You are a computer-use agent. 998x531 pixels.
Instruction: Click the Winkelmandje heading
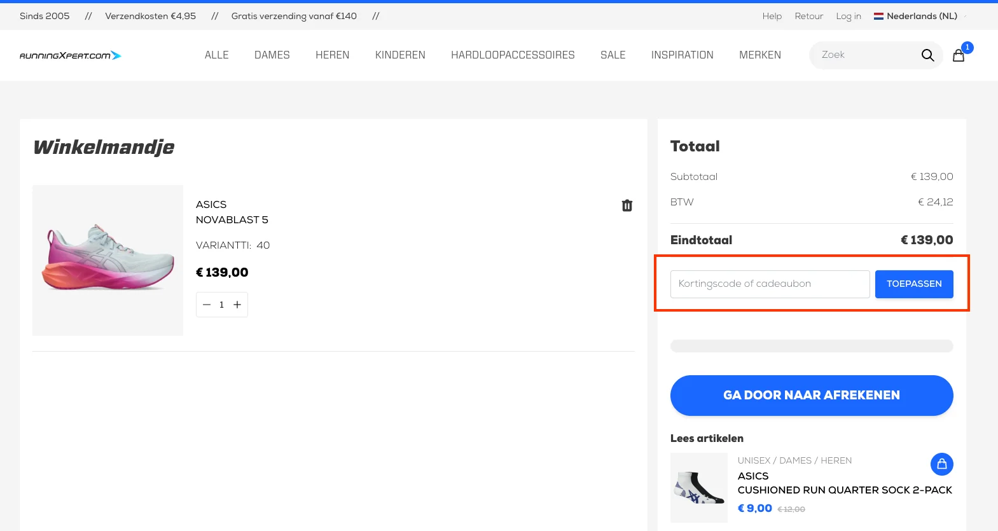click(104, 147)
